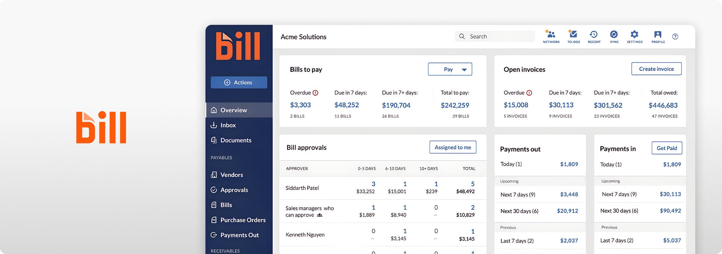Open Payments in Next 7 days $30,113
Image resolution: width=722 pixels, height=254 pixels.
(x=670, y=194)
